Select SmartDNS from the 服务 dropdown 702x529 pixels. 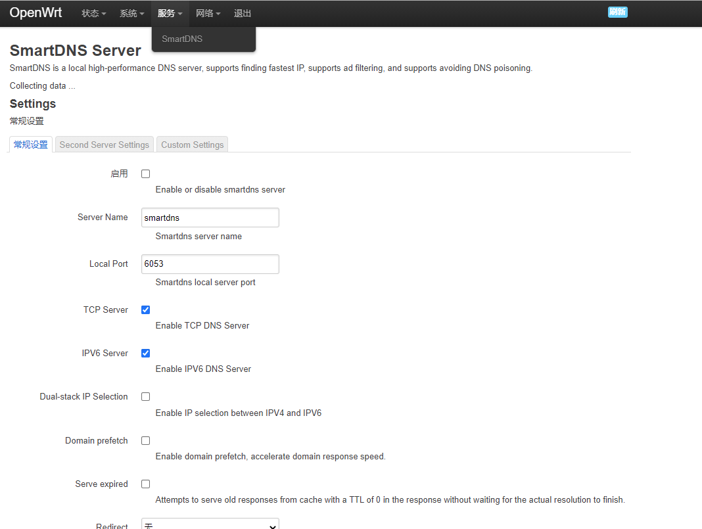click(x=182, y=39)
